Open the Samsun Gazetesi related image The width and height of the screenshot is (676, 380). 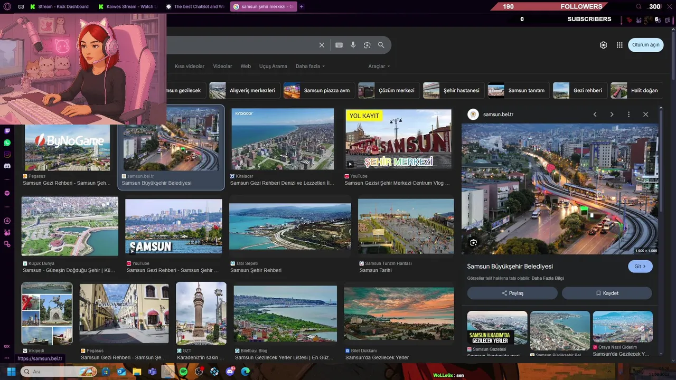(x=497, y=328)
